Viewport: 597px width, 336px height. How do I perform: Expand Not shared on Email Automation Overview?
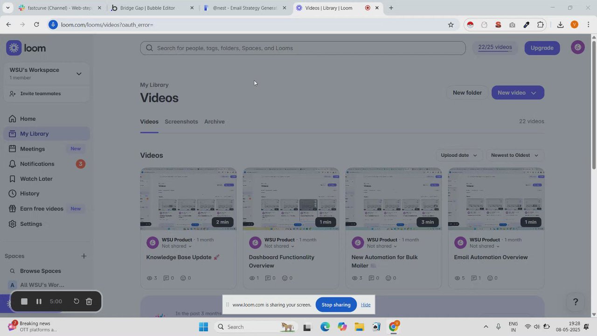pyautogui.click(x=485, y=246)
